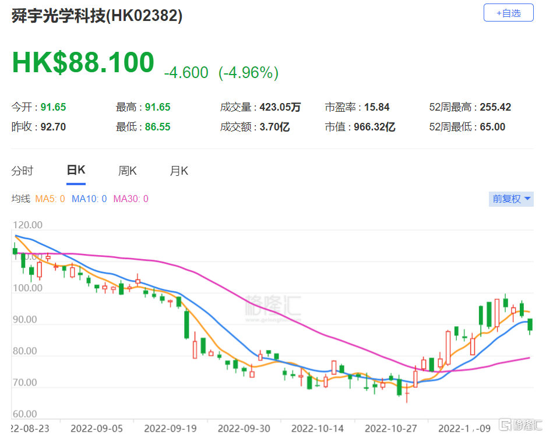Screen dimensions: 546x435
Task: Click the 最低 value 86.55
Action: click(x=158, y=127)
